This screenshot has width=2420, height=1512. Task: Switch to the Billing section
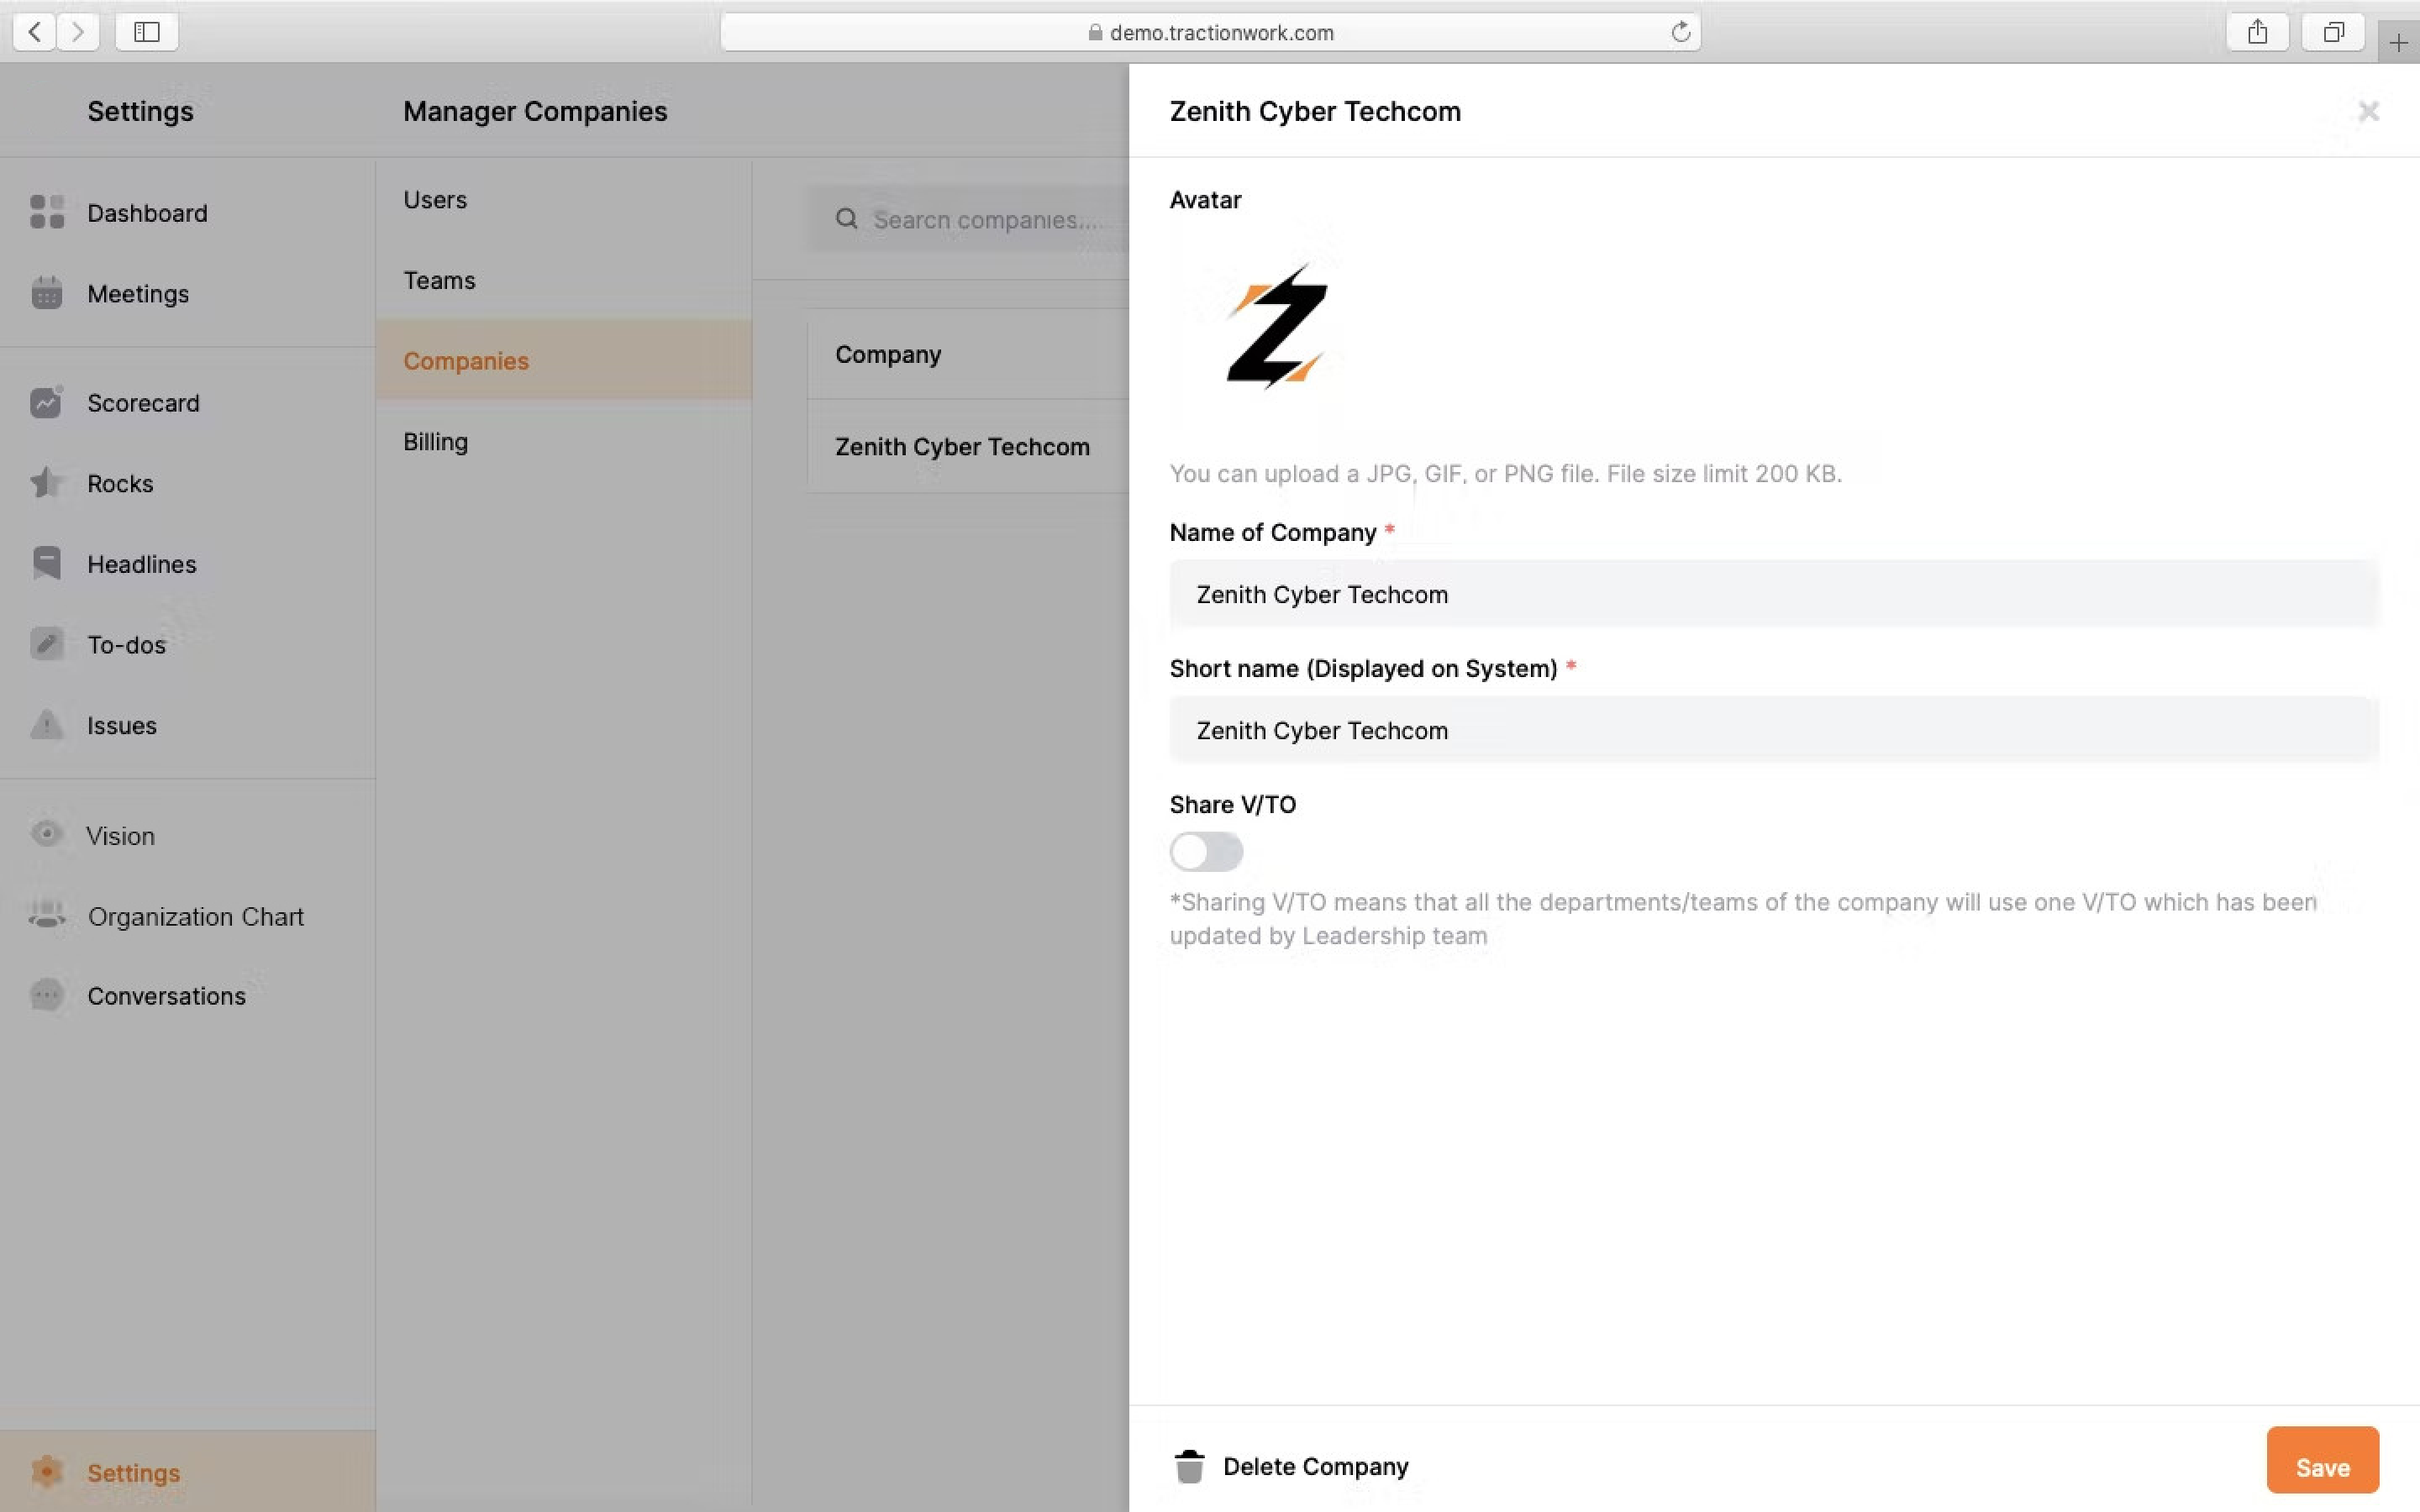point(435,442)
